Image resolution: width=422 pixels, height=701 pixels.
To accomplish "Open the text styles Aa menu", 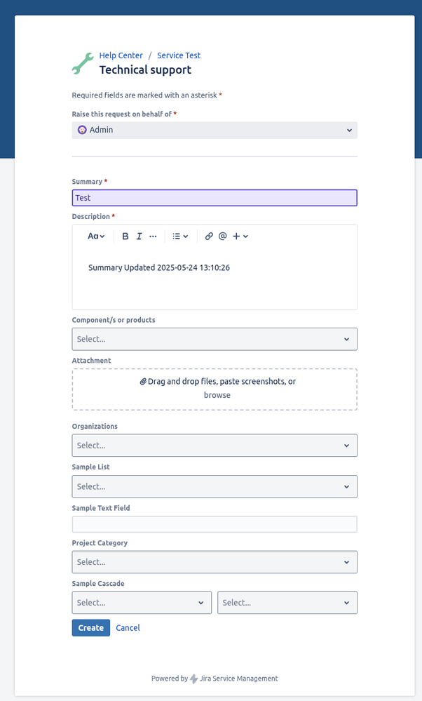I will [96, 236].
